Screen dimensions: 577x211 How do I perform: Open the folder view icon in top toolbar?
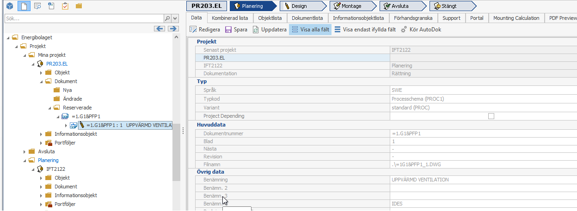pos(79,6)
